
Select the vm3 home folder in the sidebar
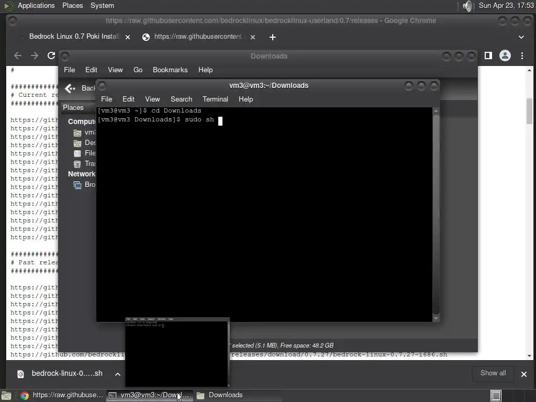[x=84, y=132]
